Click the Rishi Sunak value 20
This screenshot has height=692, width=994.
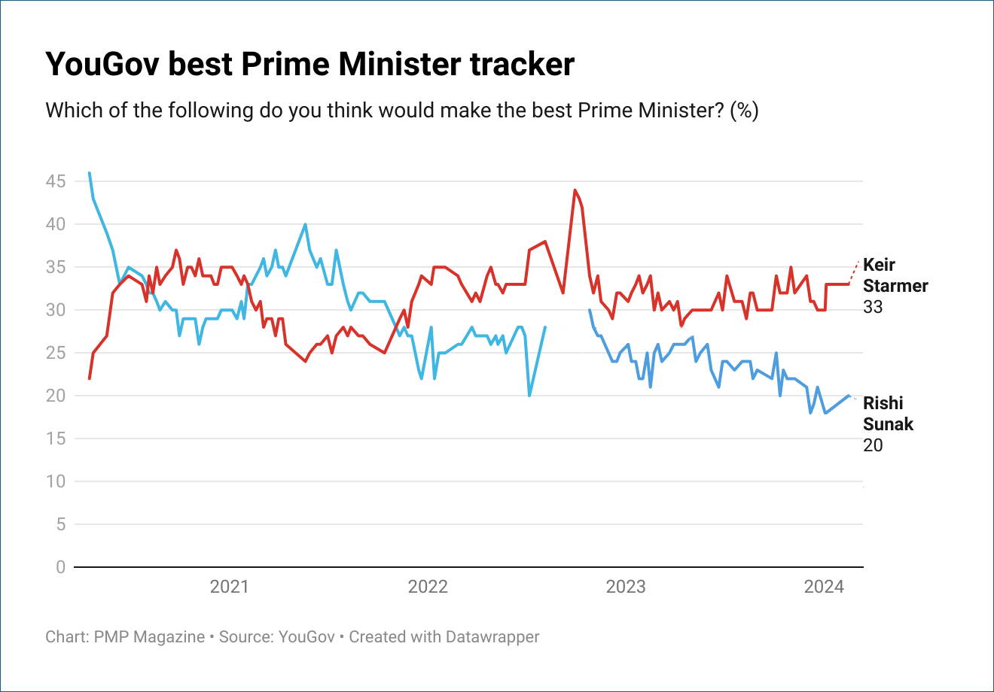pos(873,445)
